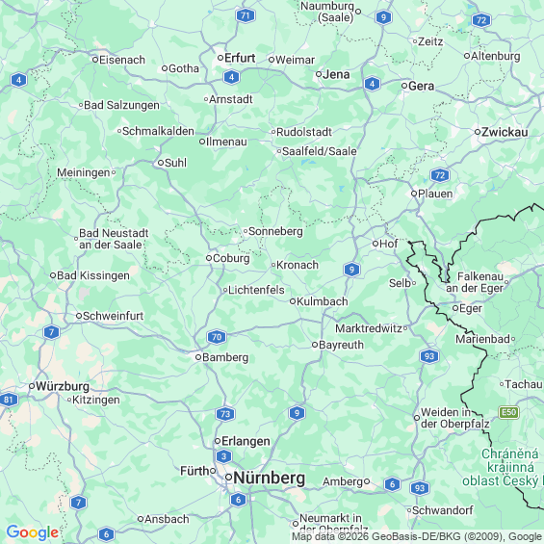Click the Nürnberg city label
This screenshot has width=544, height=544.
click(270, 478)
